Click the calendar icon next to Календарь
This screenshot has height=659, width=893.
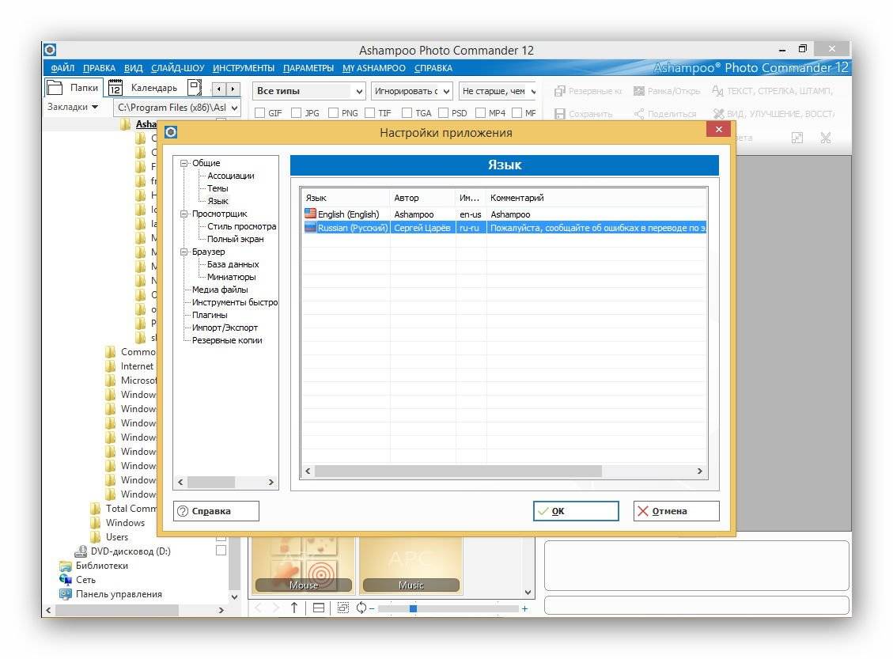pyautogui.click(x=115, y=88)
